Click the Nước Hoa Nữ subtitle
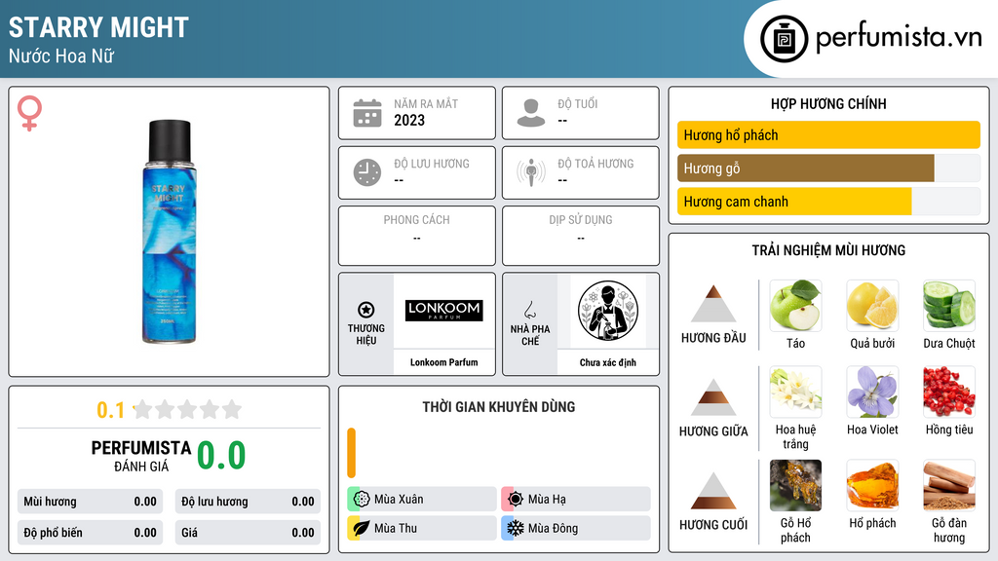Image resolution: width=998 pixels, height=561 pixels. [x=61, y=56]
